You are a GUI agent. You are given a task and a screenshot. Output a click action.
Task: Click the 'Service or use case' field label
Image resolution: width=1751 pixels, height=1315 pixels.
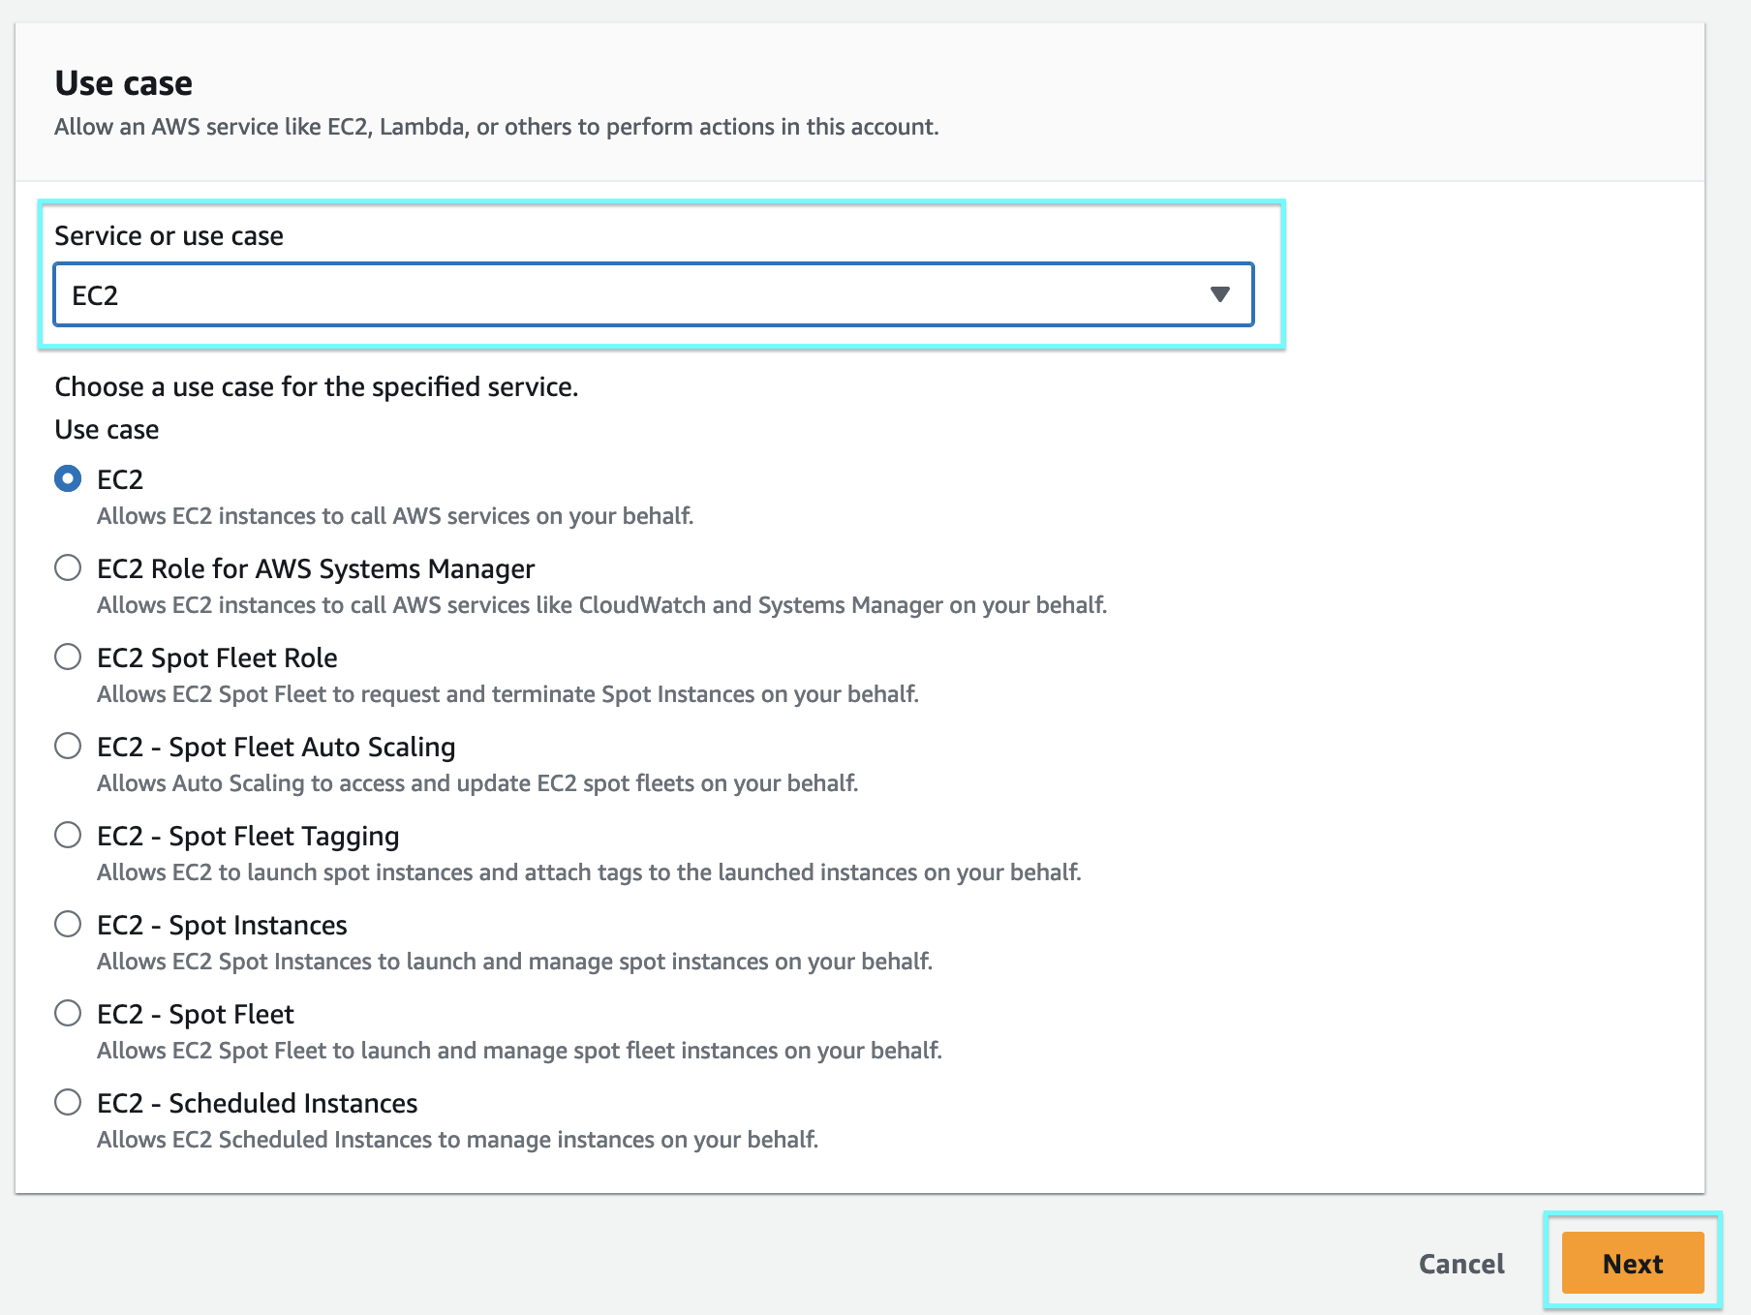(x=169, y=236)
